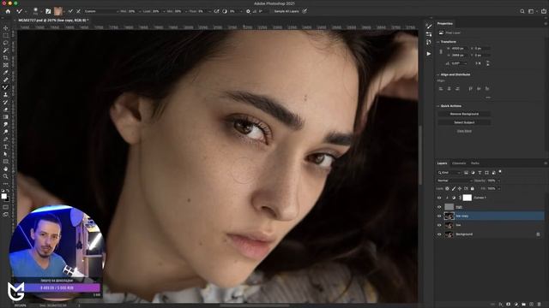Select the Type tool
Viewport: 549px width, 308px height.
6,146
